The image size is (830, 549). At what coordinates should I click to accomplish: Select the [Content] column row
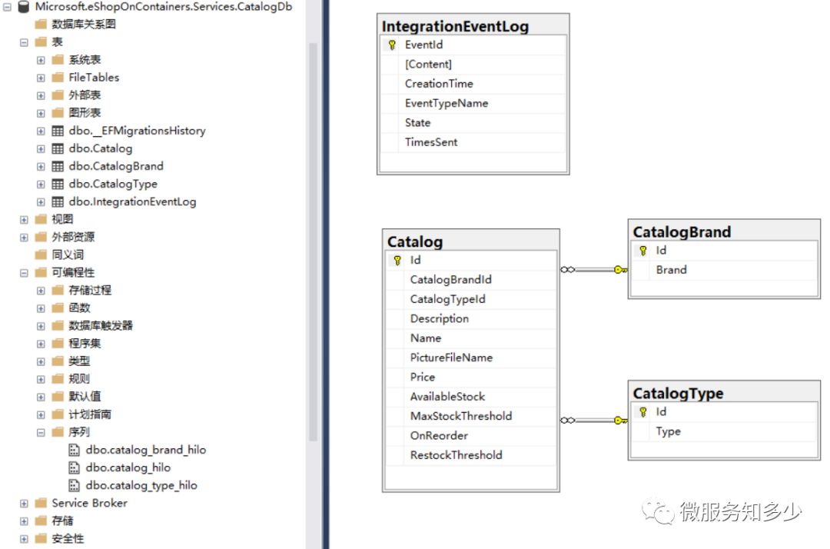(x=473, y=64)
